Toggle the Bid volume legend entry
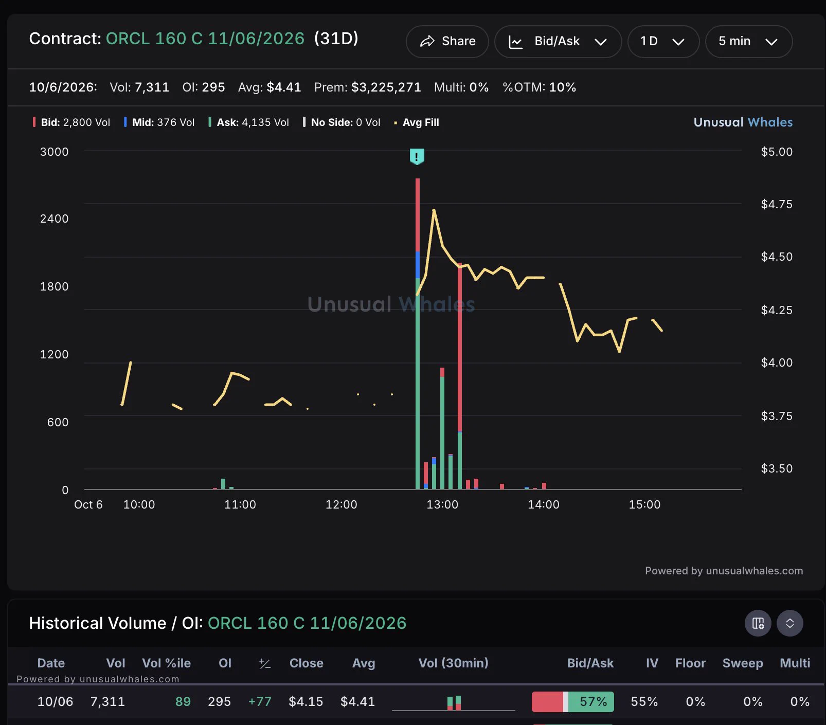Screen dimensions: 826x725 (71, 122)
